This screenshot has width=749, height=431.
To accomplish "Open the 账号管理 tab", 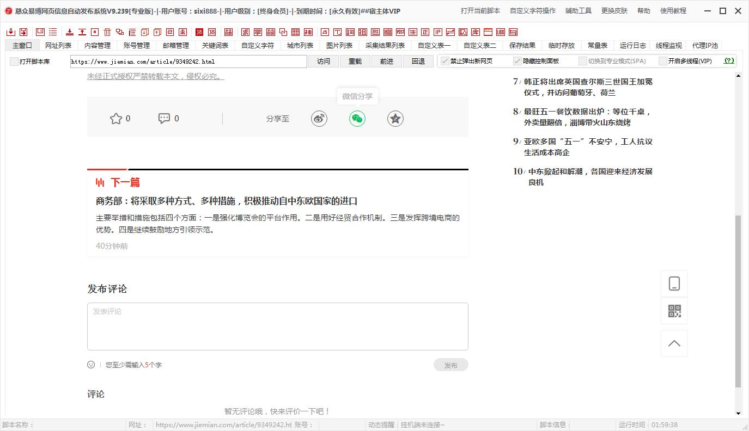I will 137,46.
